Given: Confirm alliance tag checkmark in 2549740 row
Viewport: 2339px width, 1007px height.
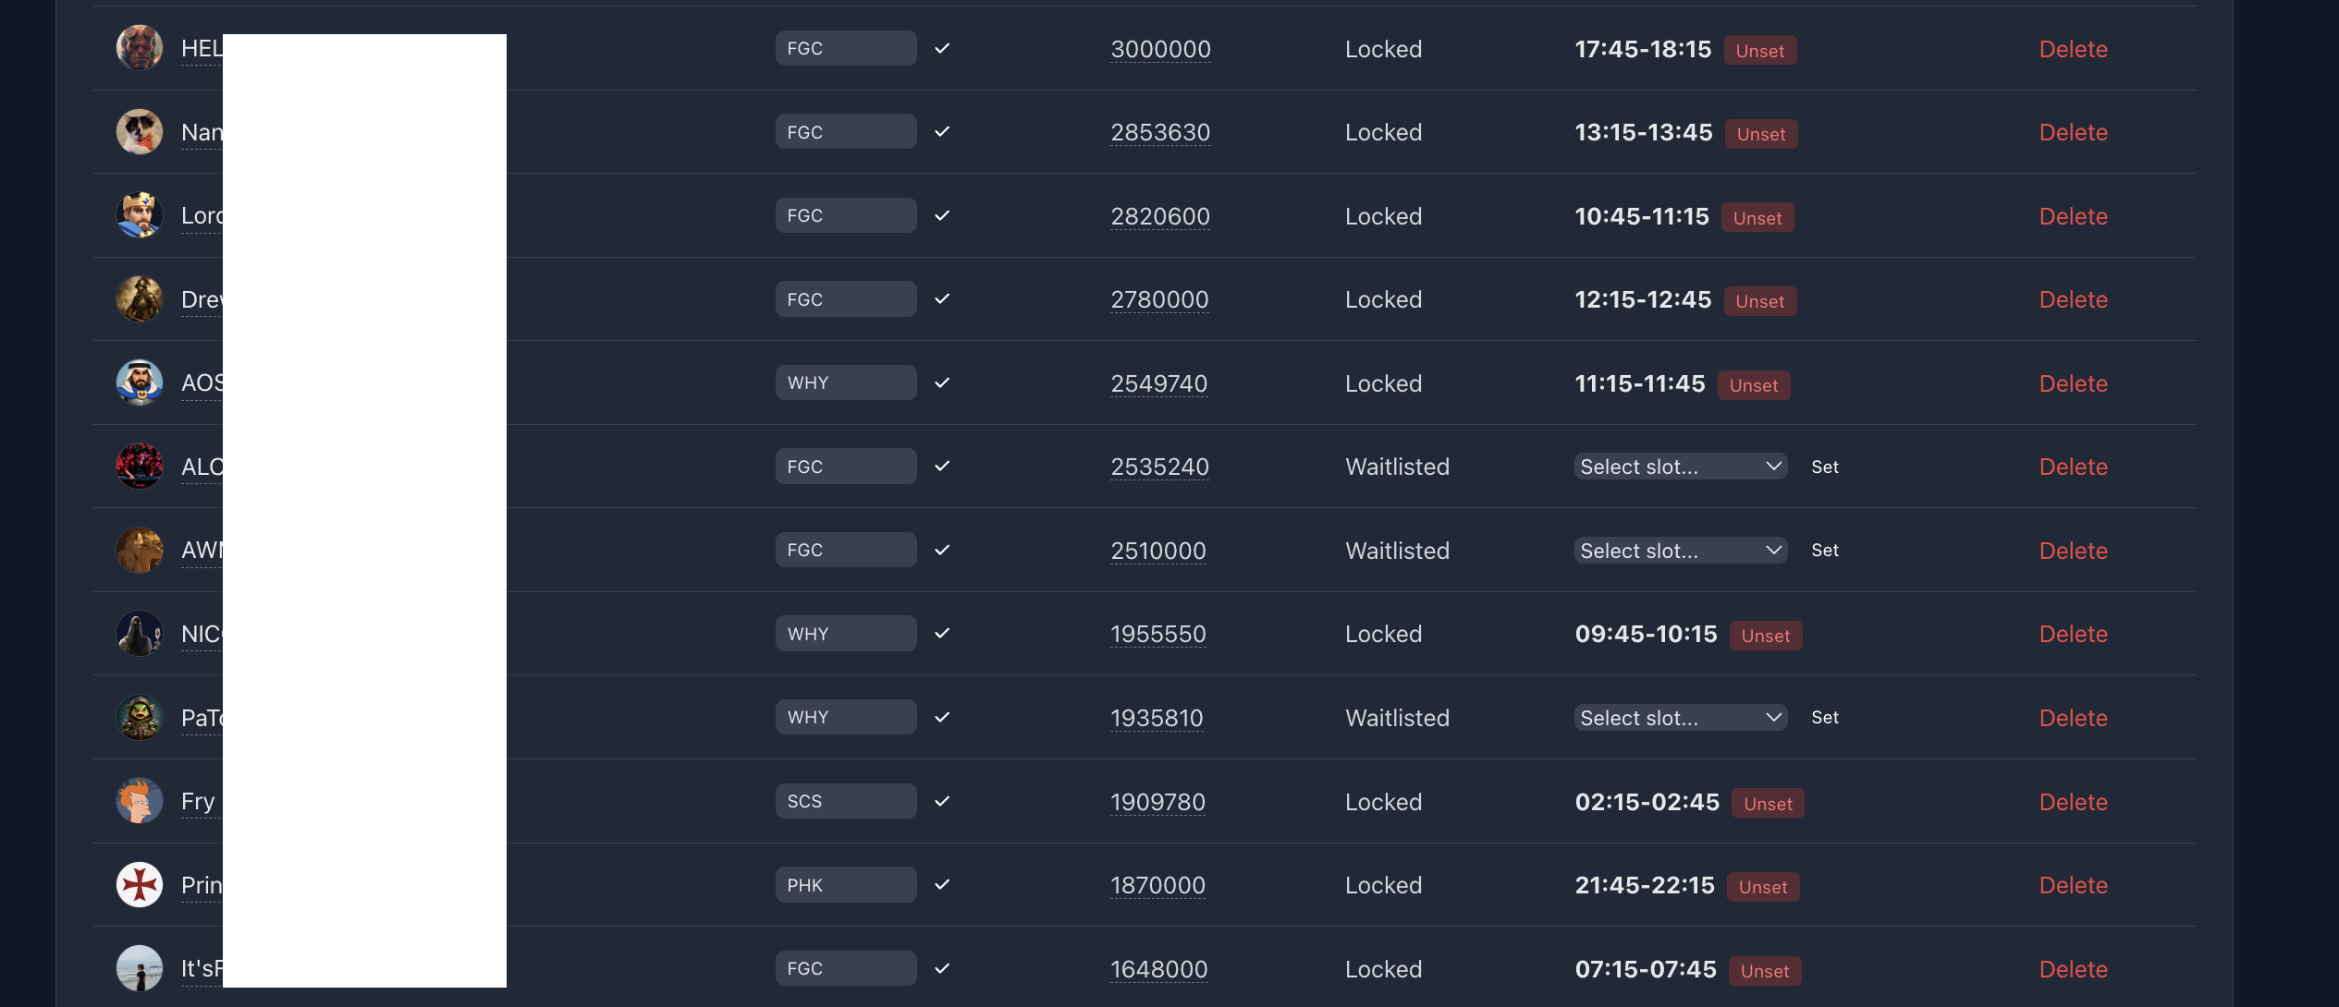Looking at the screenshot, I should [942, 382].
